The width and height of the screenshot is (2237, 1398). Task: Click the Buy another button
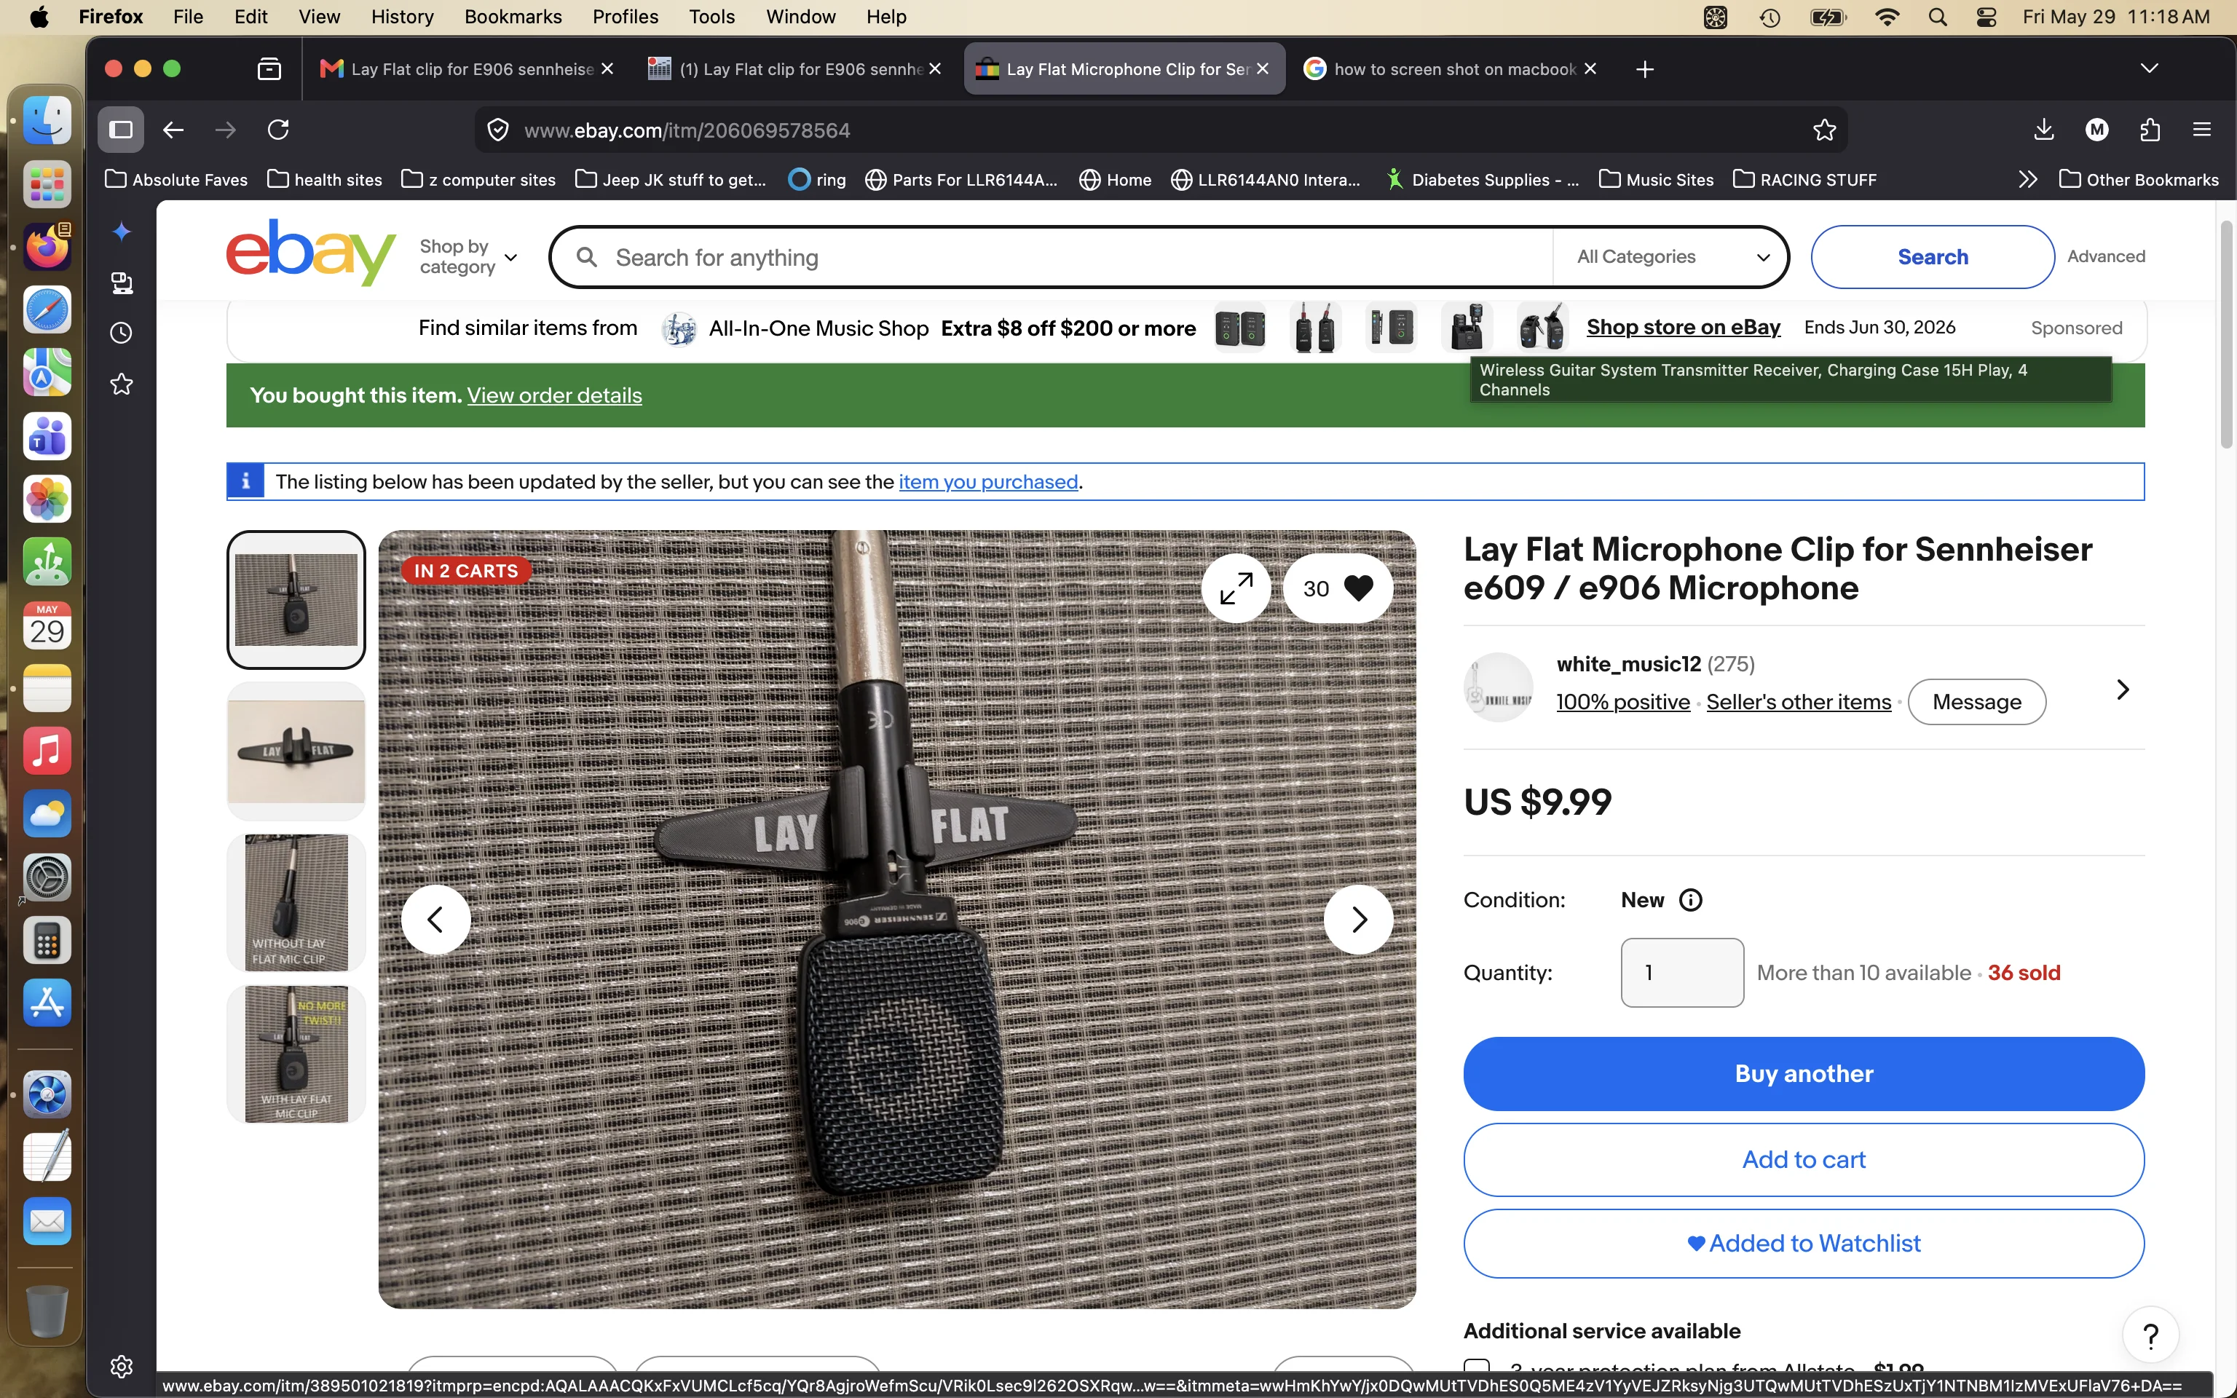click(x=1804, y=1073)
